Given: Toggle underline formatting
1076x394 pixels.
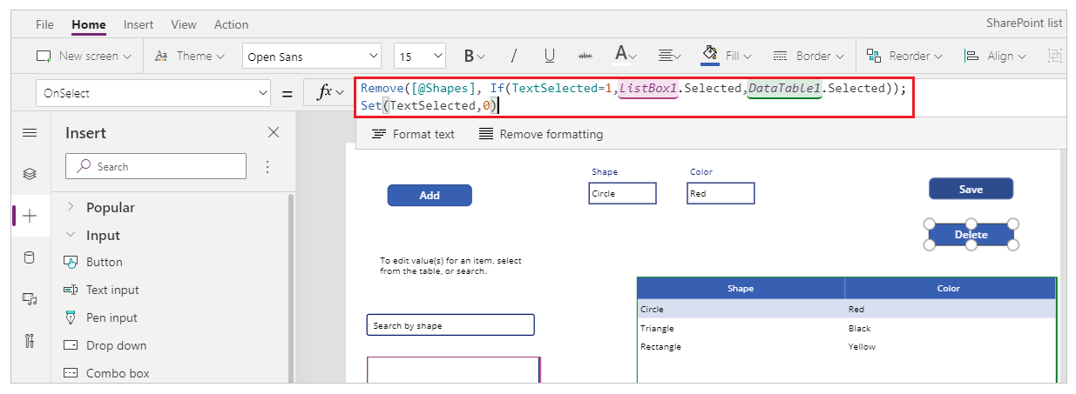Looking at the screenshot, I should pos(550,56).
